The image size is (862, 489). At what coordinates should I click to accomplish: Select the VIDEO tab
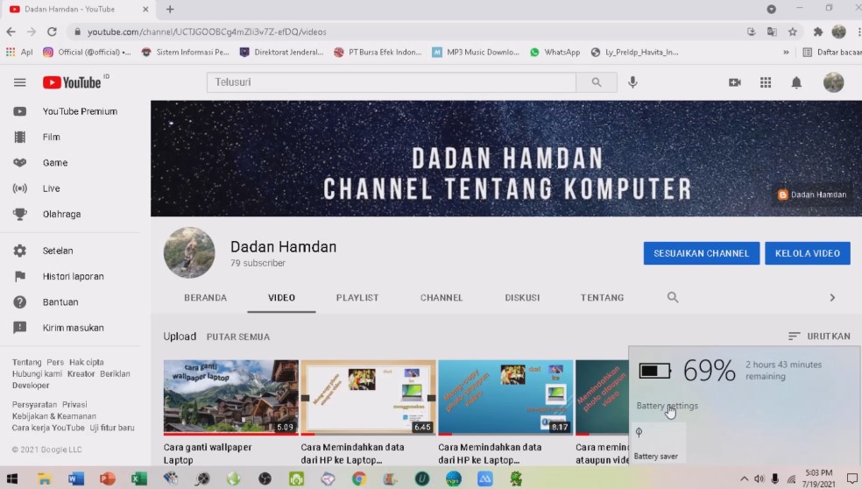[281, 298]
